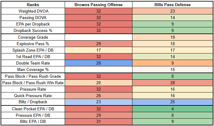Select the Splash Zone EPA / DB label
Screen dimensions: 214x126
tap(32, 50)
